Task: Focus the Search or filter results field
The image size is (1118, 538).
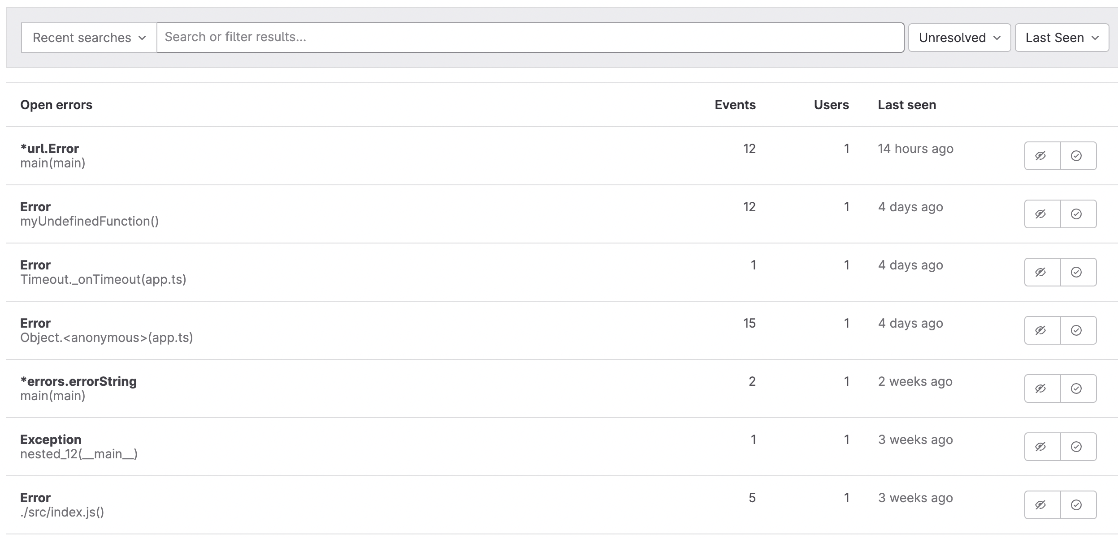Action: (x=529, y=37)
